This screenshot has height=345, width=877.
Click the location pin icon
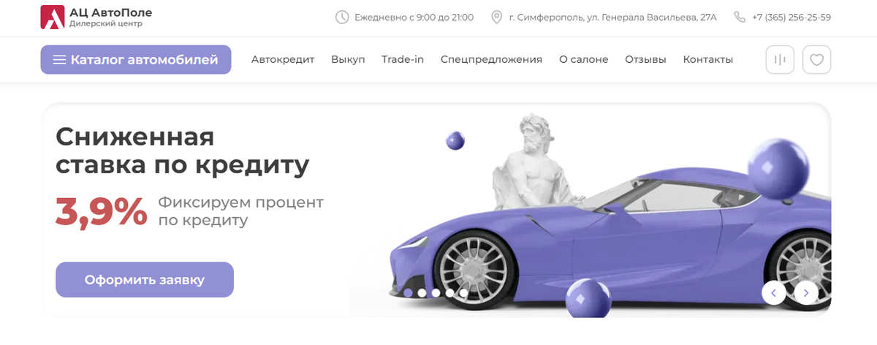pos(497,17)
